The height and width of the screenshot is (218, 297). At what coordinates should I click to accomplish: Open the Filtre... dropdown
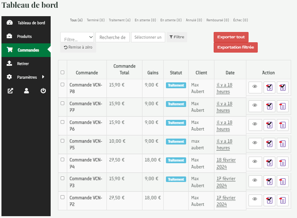(x=77, y=37)
